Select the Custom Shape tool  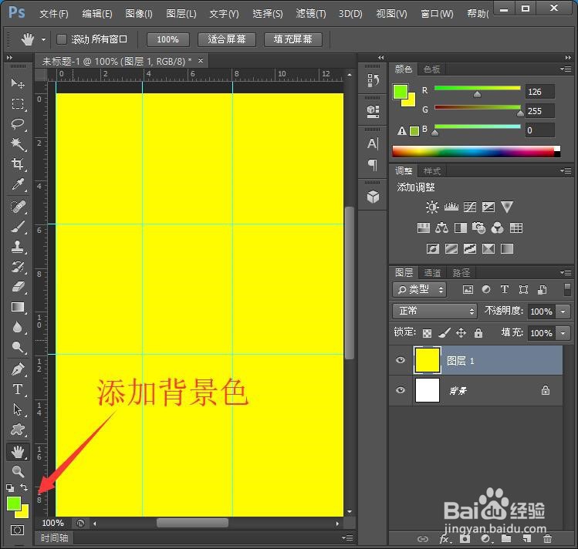coord(17,429)
